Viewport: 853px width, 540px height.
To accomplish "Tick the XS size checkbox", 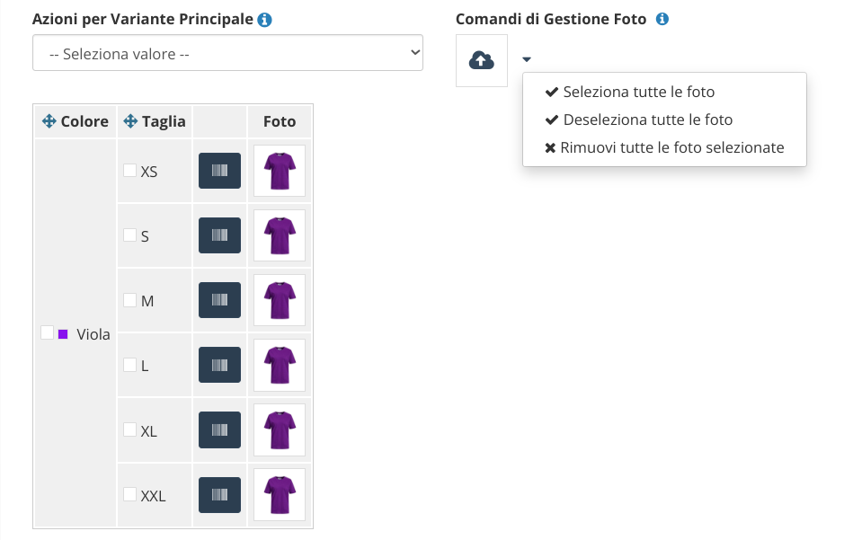I will tap(129, 170).
